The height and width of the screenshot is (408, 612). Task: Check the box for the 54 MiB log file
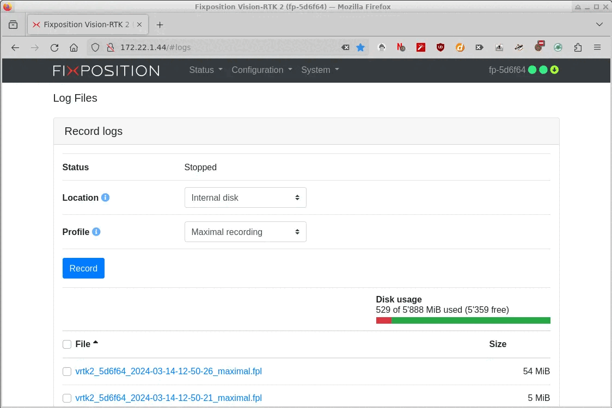[66, 371]
